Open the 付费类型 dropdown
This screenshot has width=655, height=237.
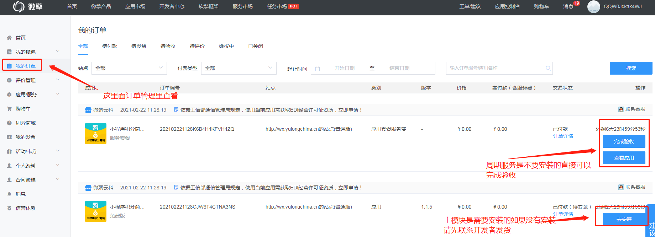239,68
